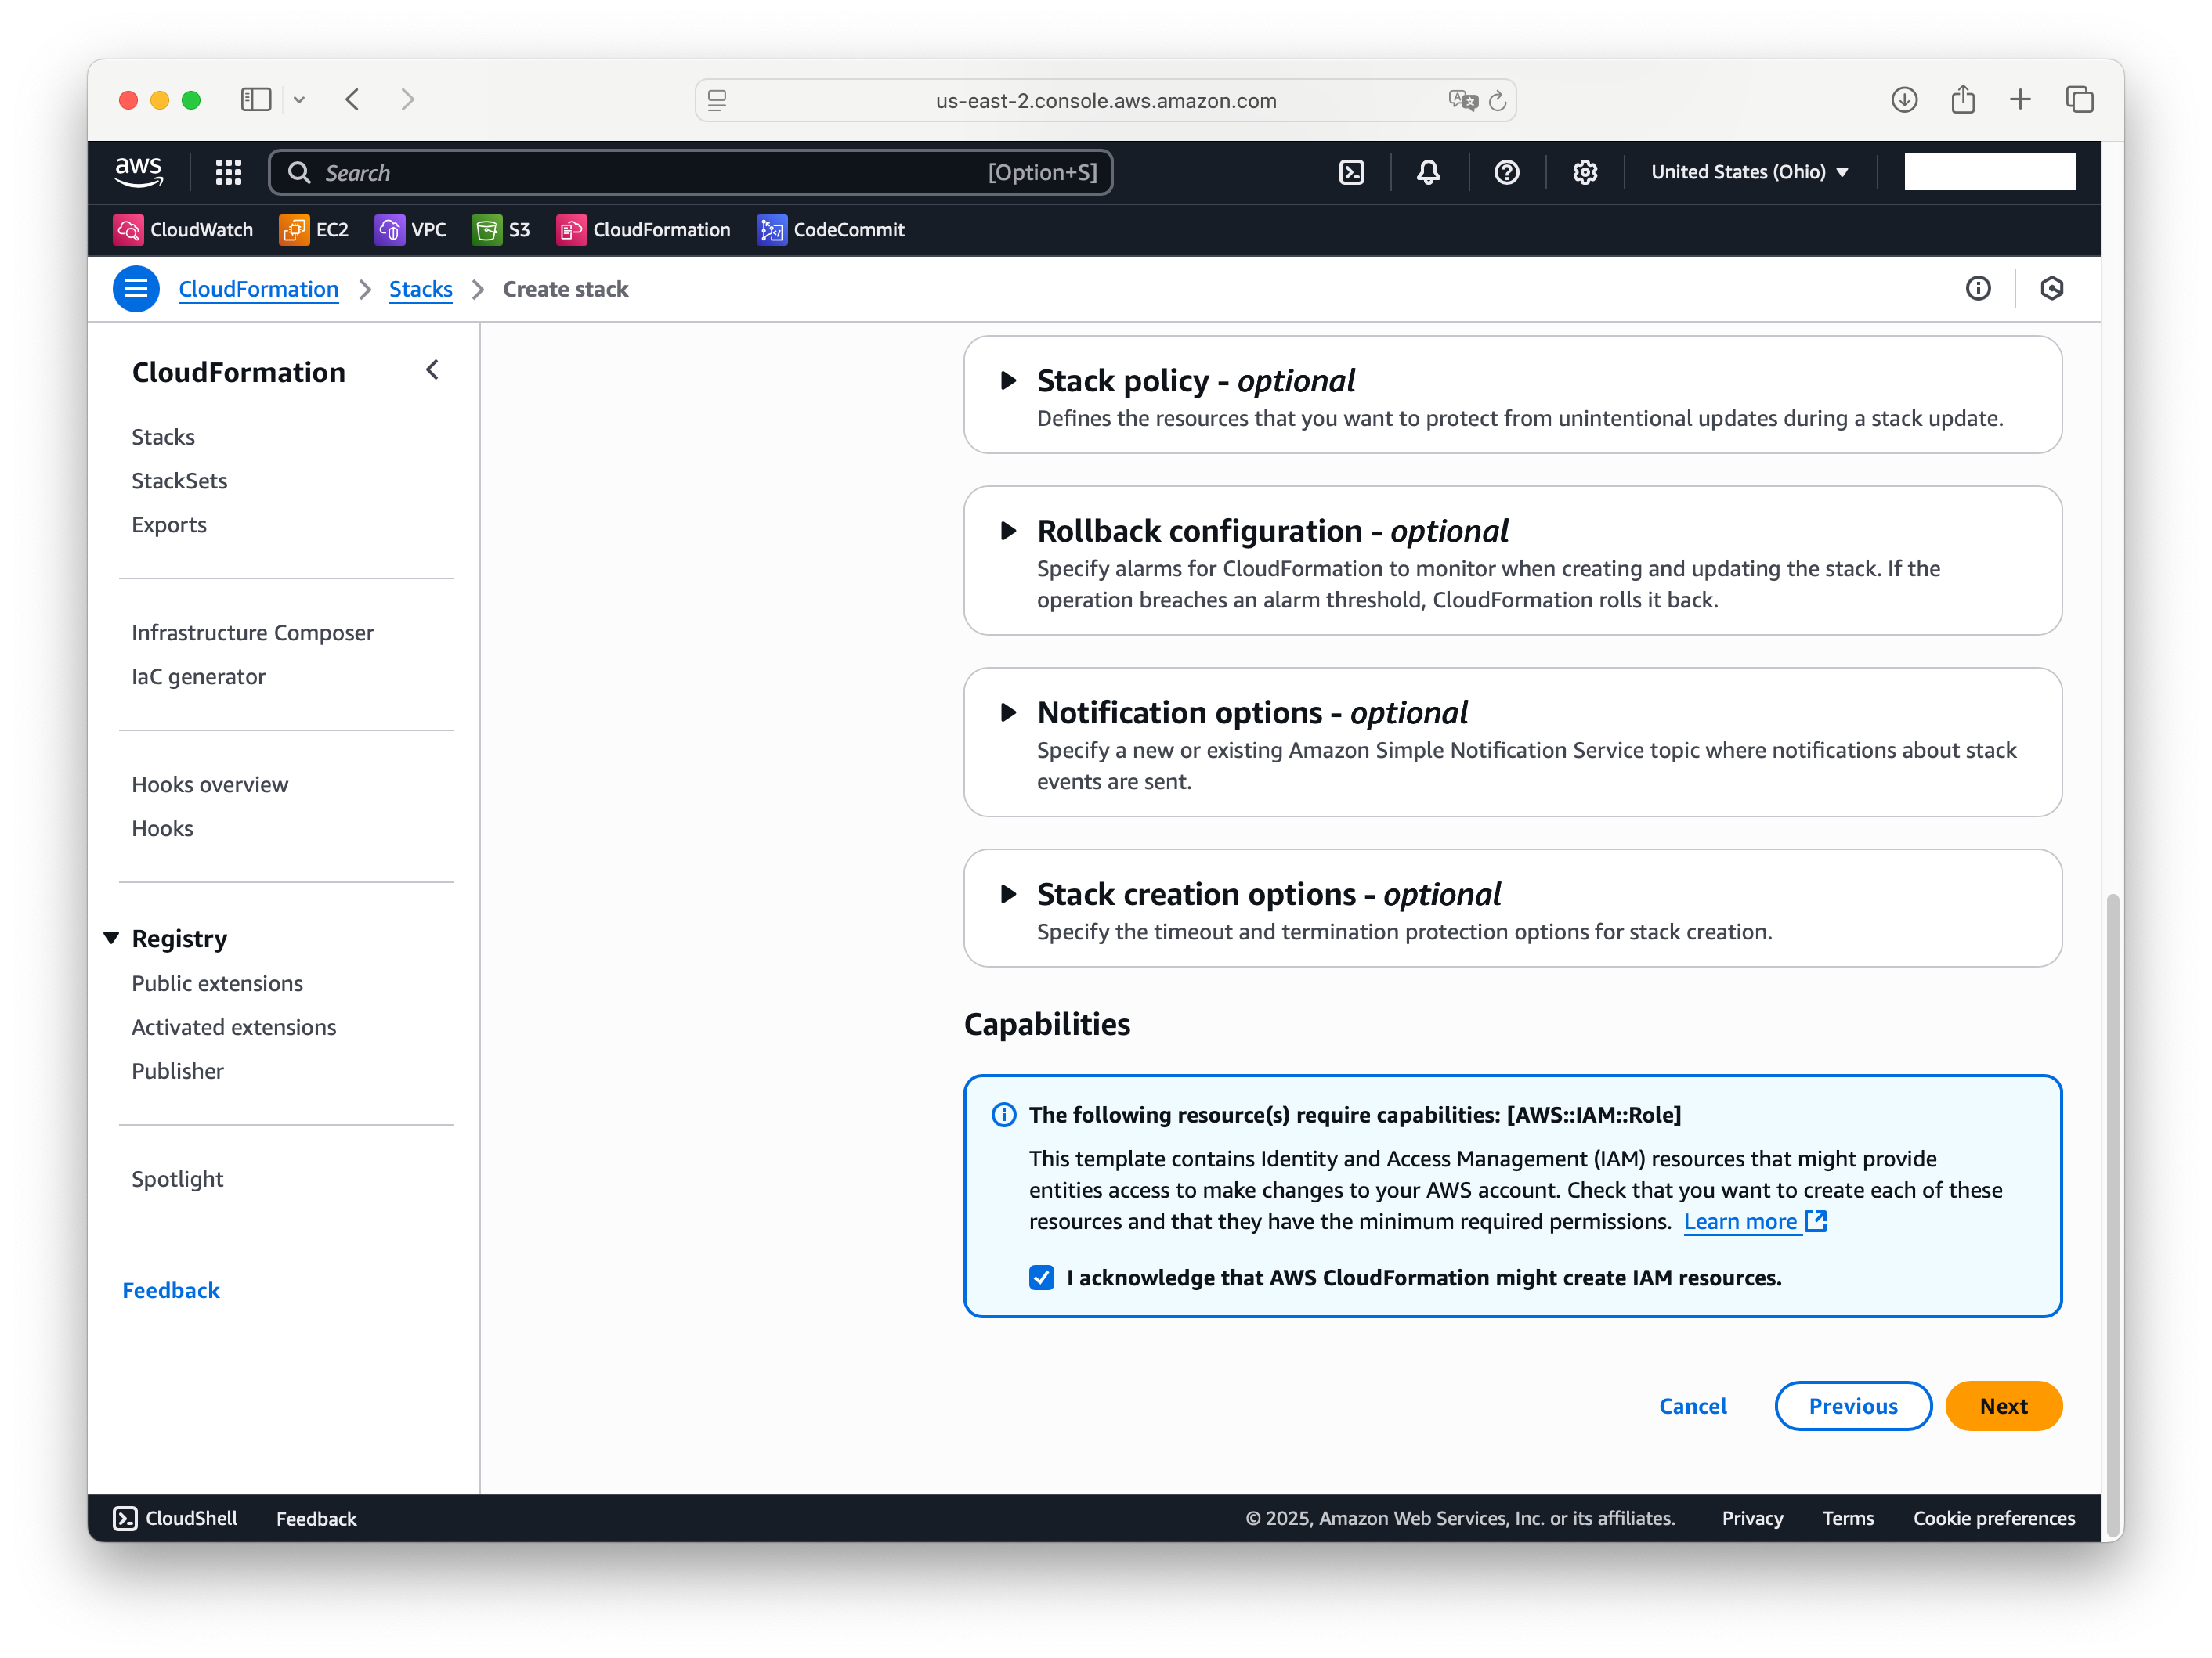Viewport: 2212px width, 1658px height.
Task: Click the Stacks breadcrumb link
Action: [420, 289]
